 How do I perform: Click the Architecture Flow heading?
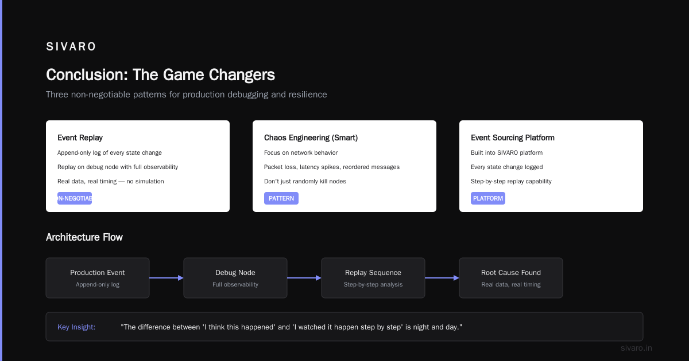(x=84, y=237)
